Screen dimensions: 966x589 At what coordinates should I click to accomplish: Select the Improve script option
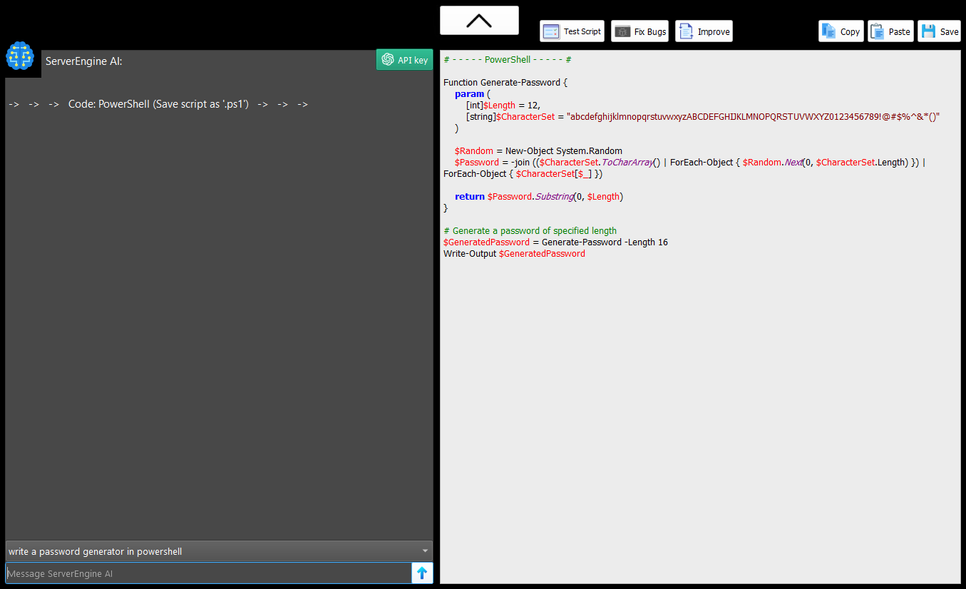point(704,31)
